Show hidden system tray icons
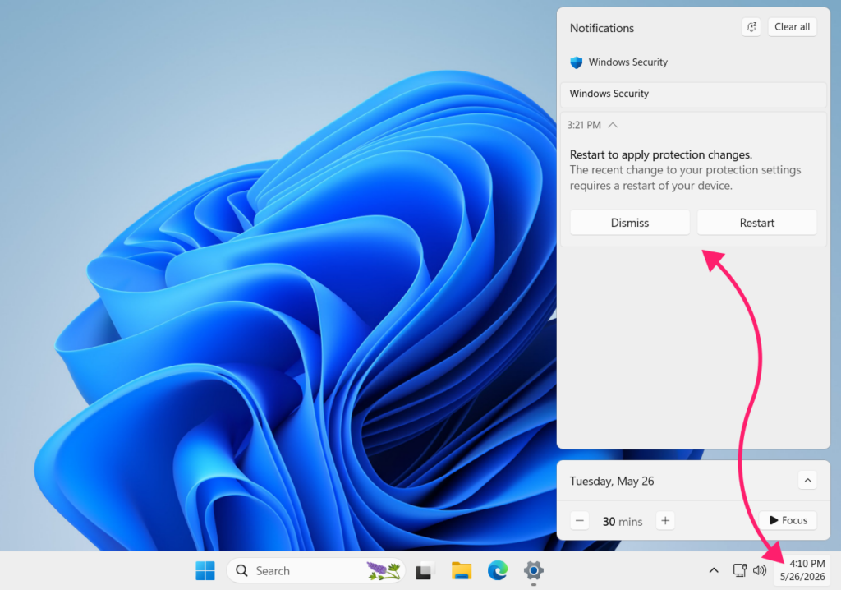 pos(714,570)
